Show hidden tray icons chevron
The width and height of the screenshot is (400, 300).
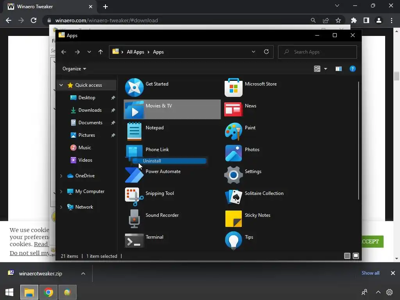point(378,292)
